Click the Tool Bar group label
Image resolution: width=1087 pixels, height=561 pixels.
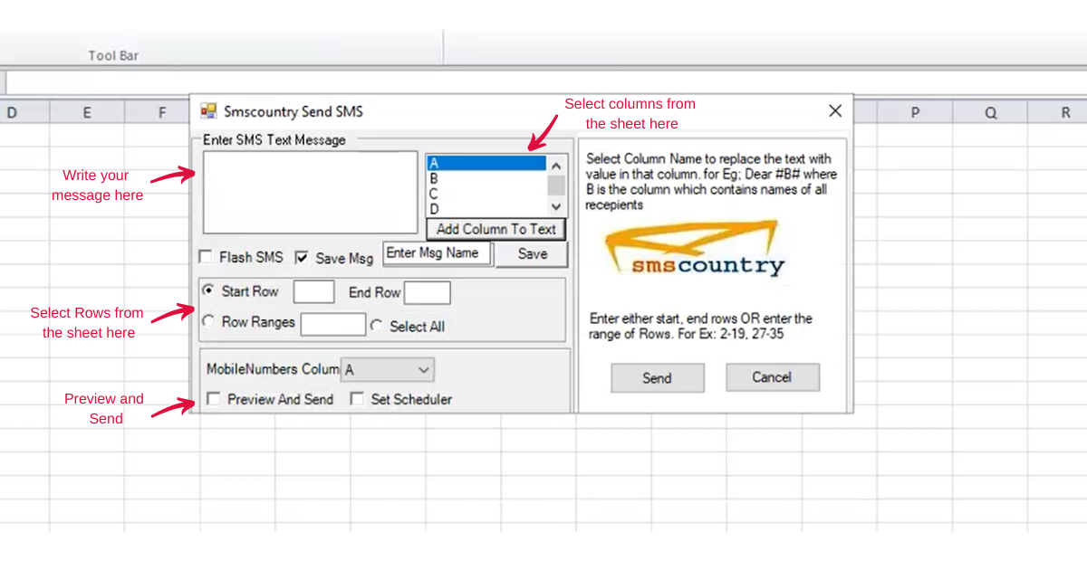[113, 55]
